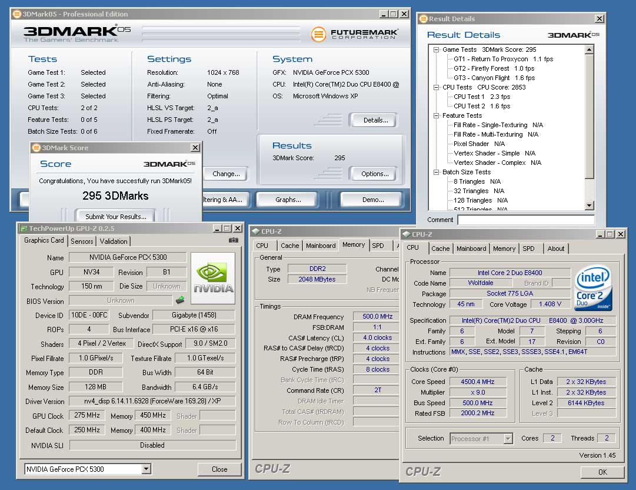Open Memory tab in front CPU-Z window
This screenshot has height=490, width=636.
504,249
